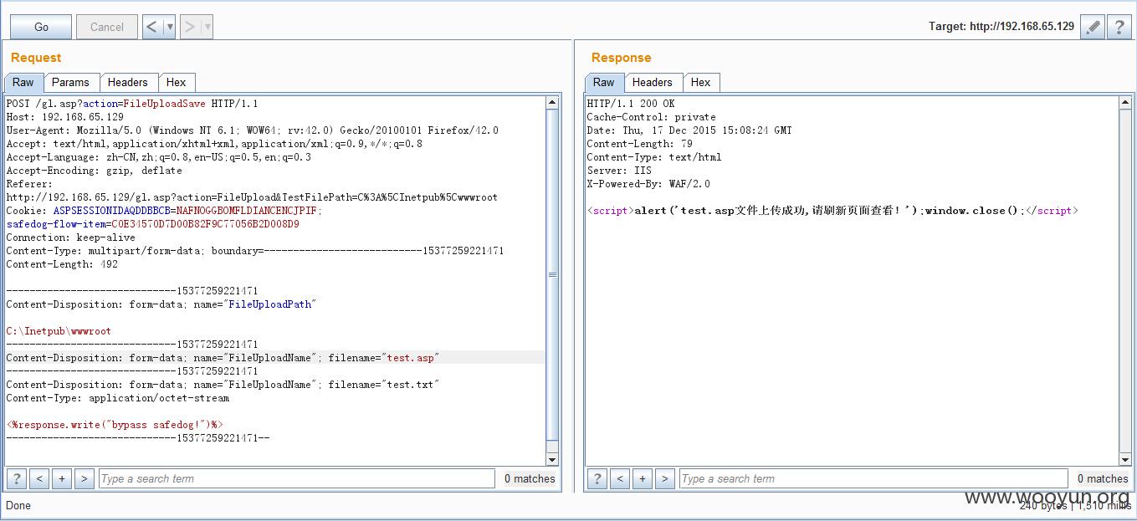Click the filename="test.asp" Content-Disposition line
The width and height of the screenshot is (1137, 521).
[223, 358]
